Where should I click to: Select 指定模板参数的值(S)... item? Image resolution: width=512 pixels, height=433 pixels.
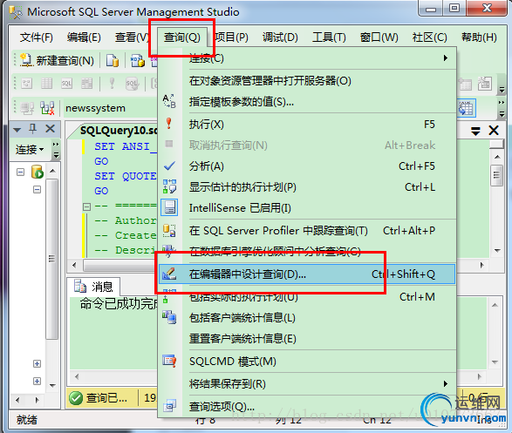(307, 102)
